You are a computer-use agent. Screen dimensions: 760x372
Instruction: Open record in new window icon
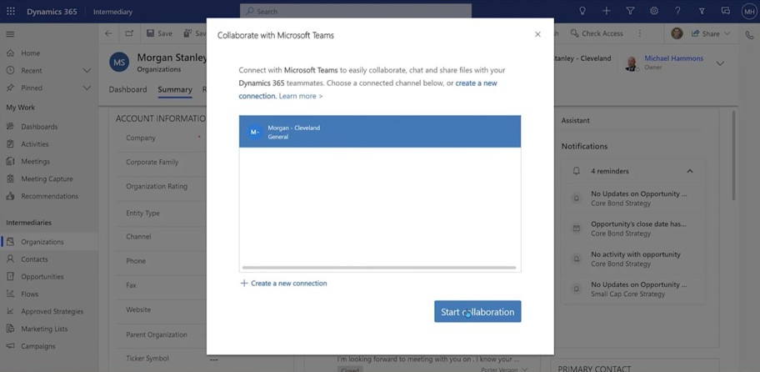point(129,33)
